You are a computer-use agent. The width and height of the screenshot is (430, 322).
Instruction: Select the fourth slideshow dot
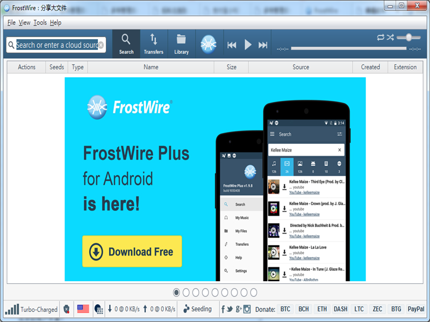[205, 292]
